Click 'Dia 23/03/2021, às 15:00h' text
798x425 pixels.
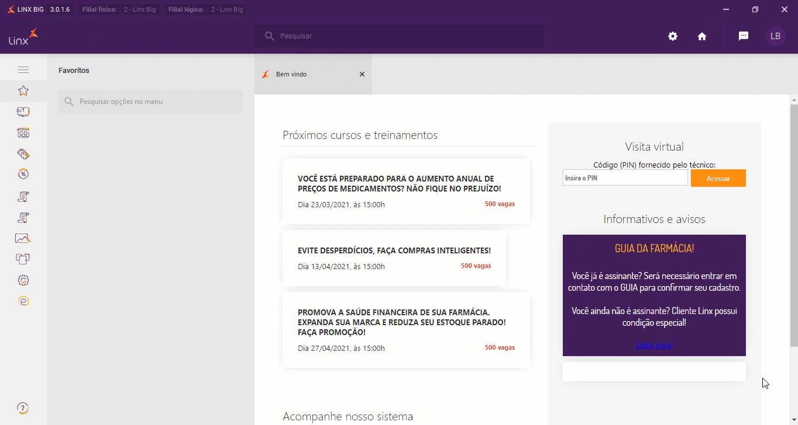(x=341, y=204)
